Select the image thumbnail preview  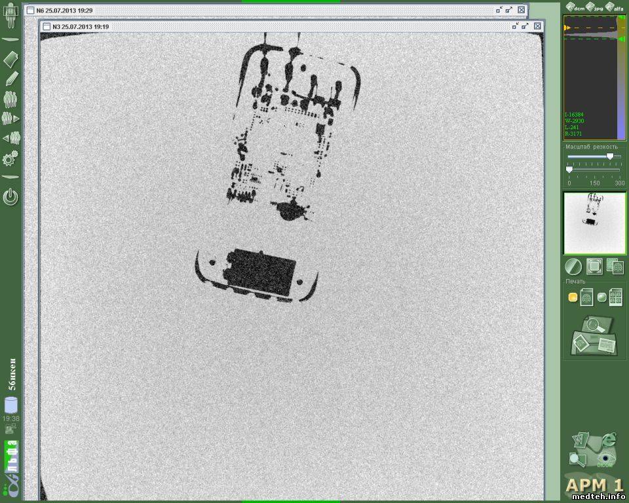[x=594, y=223]
